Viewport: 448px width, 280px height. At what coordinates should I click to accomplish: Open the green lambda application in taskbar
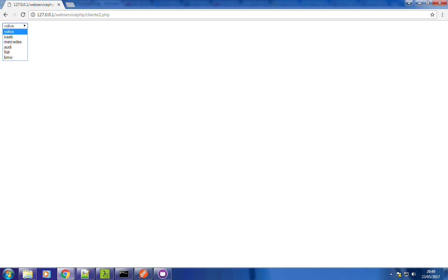pos(105,274)
